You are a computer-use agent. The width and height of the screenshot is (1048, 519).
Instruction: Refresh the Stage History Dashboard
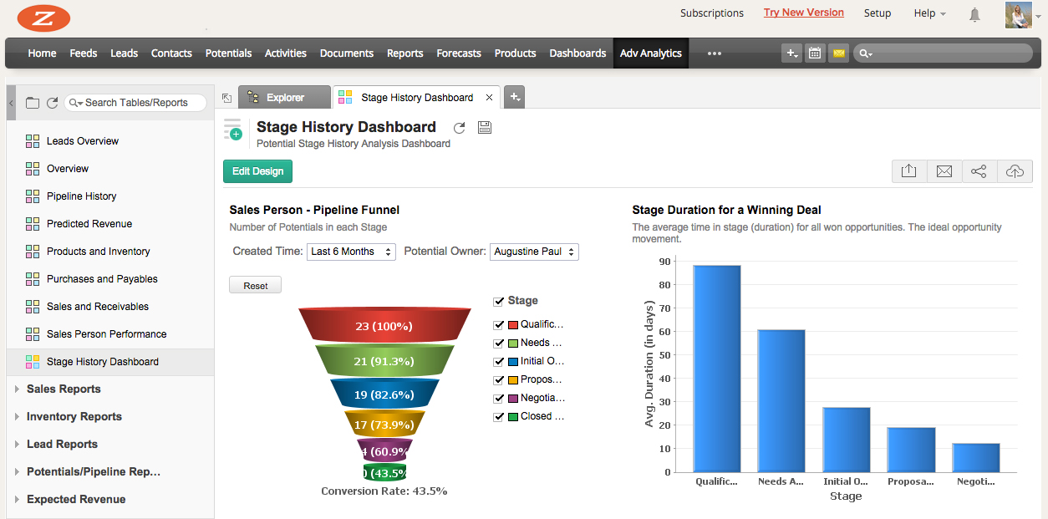coord(459,128)
